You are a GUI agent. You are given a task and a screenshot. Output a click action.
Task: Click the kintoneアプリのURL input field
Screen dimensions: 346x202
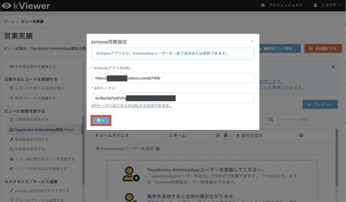[173, 78]
